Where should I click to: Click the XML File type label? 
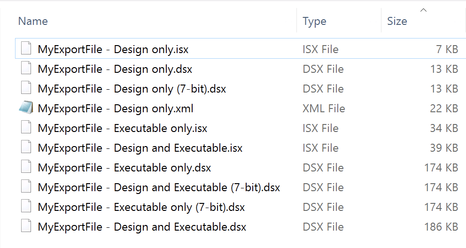(324, 108)
